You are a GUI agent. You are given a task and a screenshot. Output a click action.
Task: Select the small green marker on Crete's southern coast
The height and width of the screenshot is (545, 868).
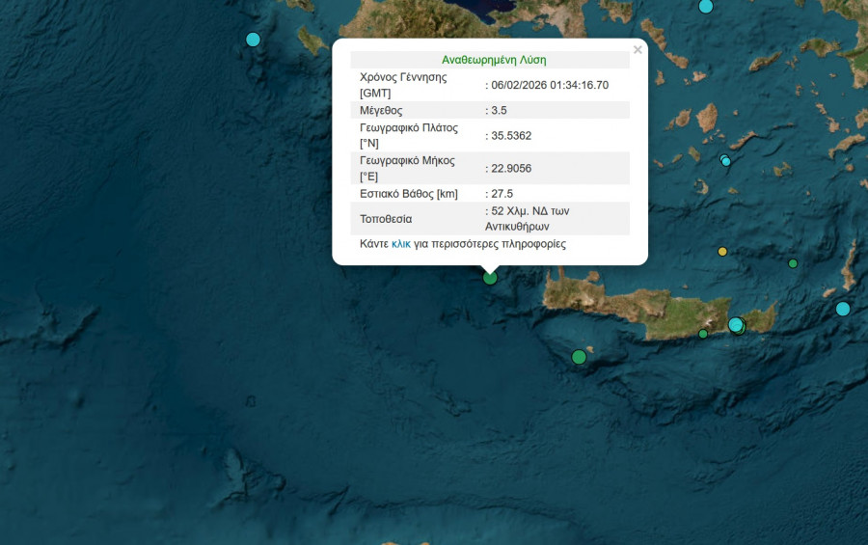click(x=703, y=334)
